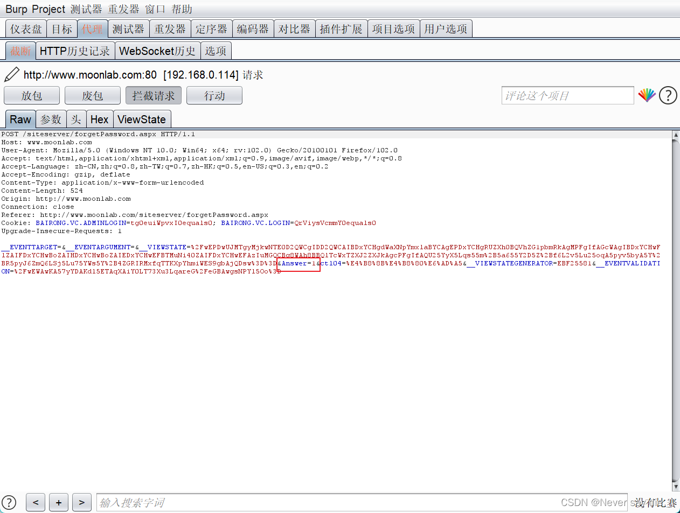Open the HTTP历史记录 sub-tab
The width and height of the screenshot is (680, 513).
(x=75, y=51)
